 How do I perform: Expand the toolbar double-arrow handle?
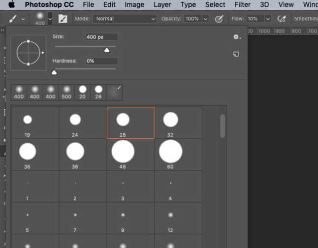(x=2, y=30)
